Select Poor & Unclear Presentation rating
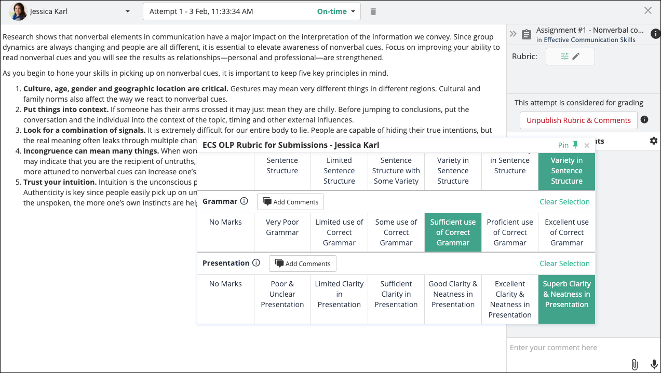The height and width of the screenshot is (373, 661). (282, 299)
